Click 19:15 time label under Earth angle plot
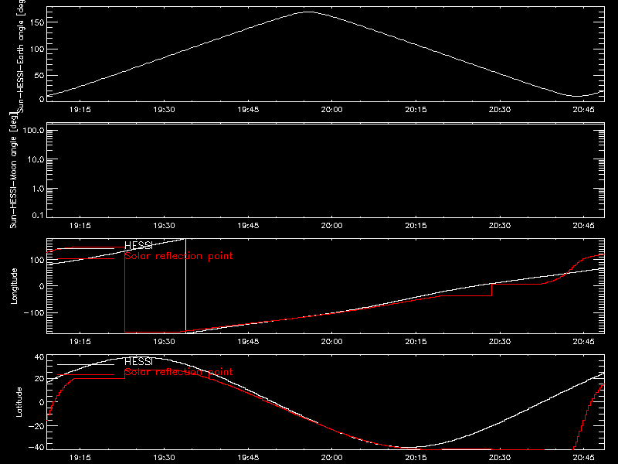The height and width of the screenshot is (464, 618). coord(80,110)
